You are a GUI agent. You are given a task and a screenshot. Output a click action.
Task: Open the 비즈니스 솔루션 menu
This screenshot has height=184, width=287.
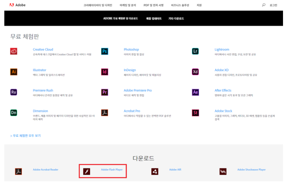click(x=180, y=5)
